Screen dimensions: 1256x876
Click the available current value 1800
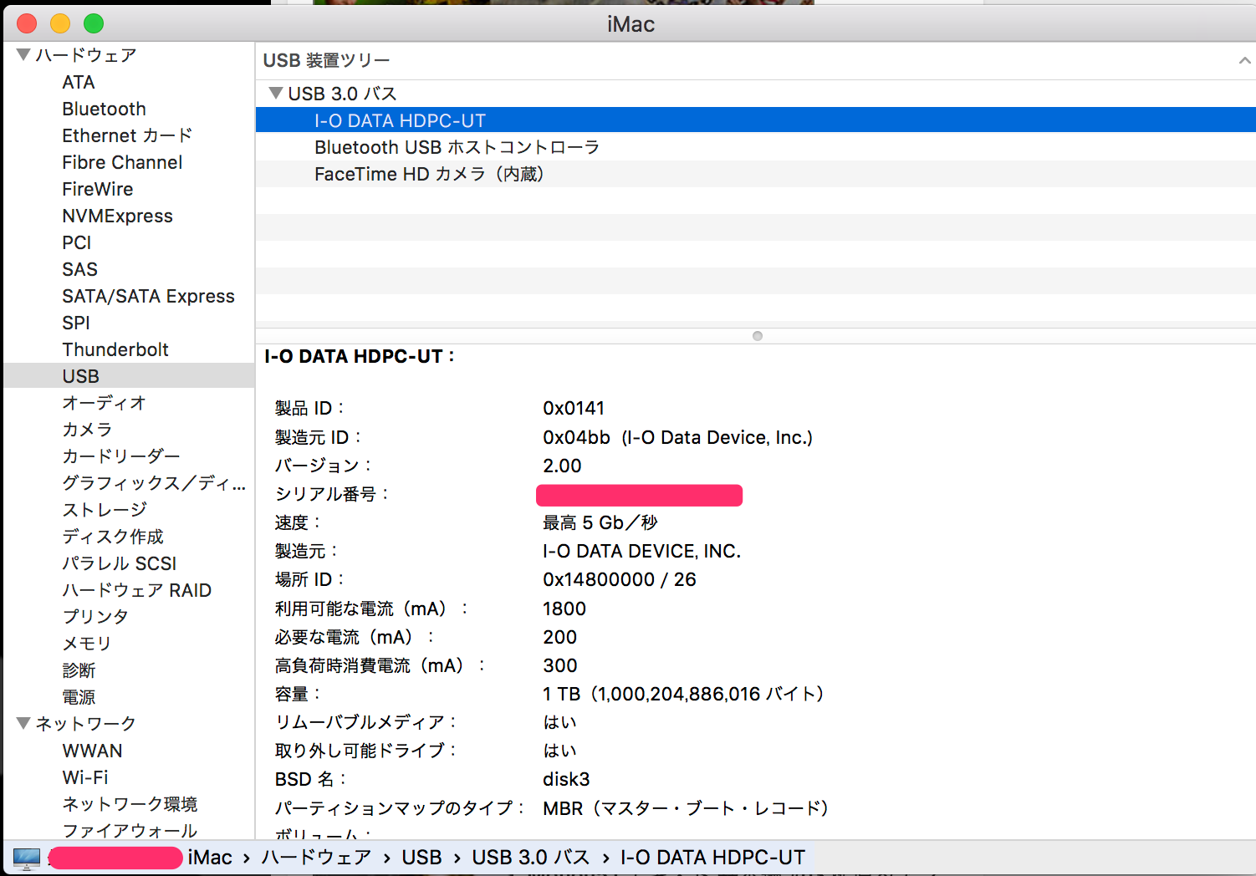pos(564,609)
